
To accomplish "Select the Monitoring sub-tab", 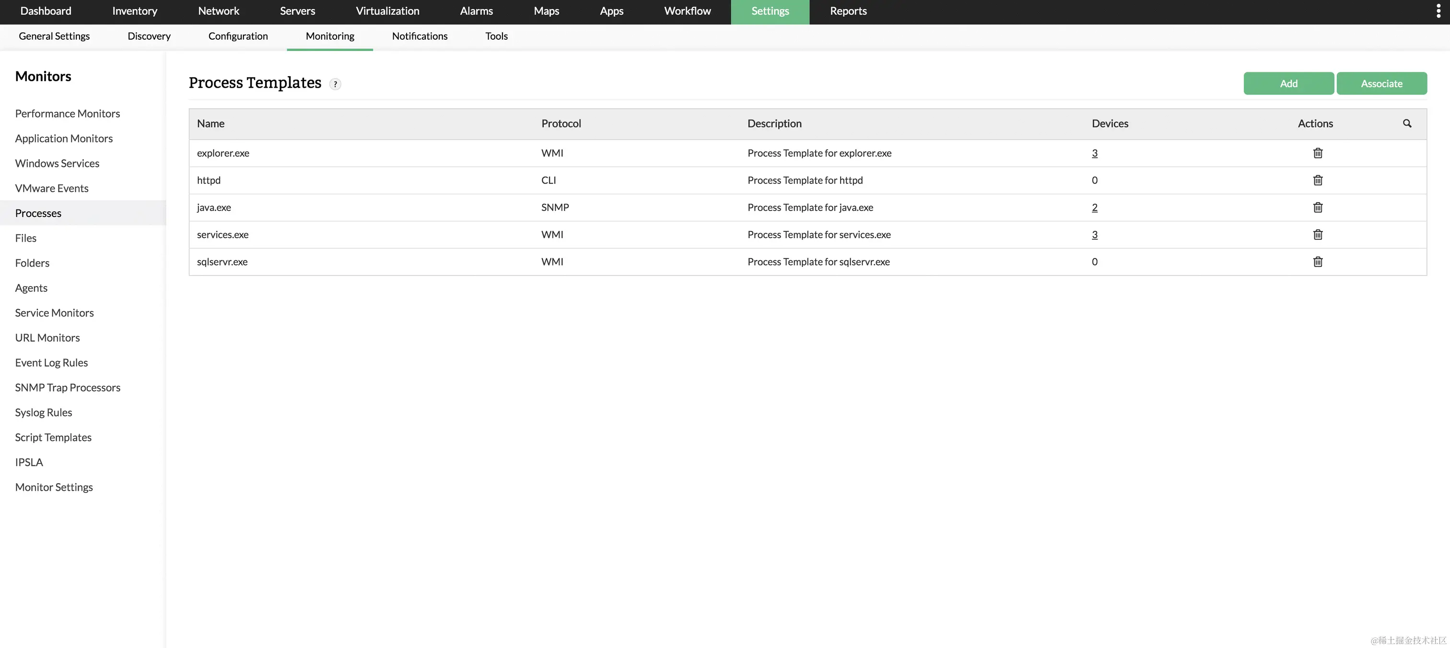I will point(330,36).
